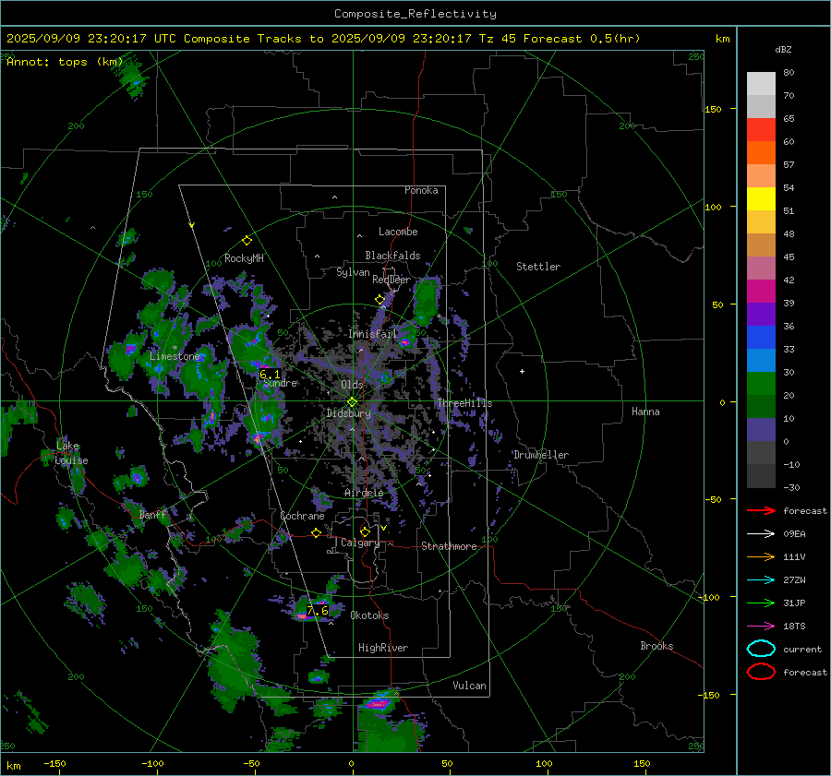Image resolution: width=831 pixels, height=776 pixels.
Task: Click the 'current' legend text
Action: tap(802, 649)
